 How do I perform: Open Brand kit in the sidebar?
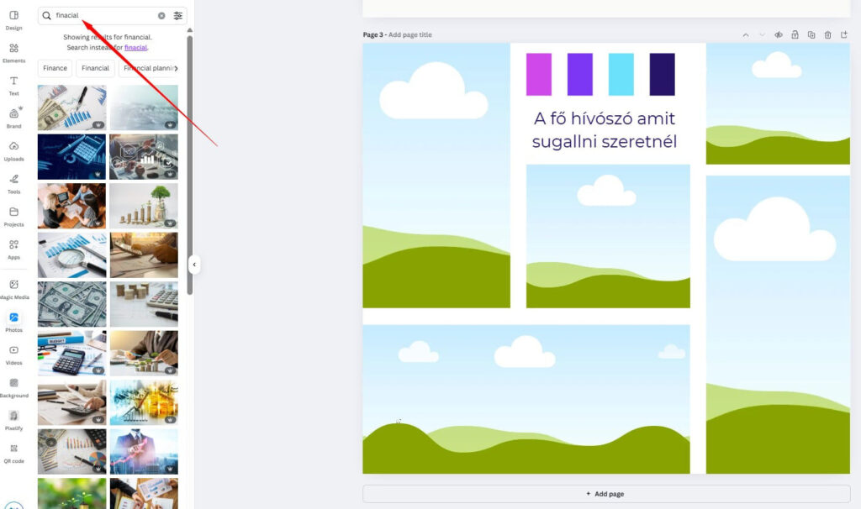13,117
